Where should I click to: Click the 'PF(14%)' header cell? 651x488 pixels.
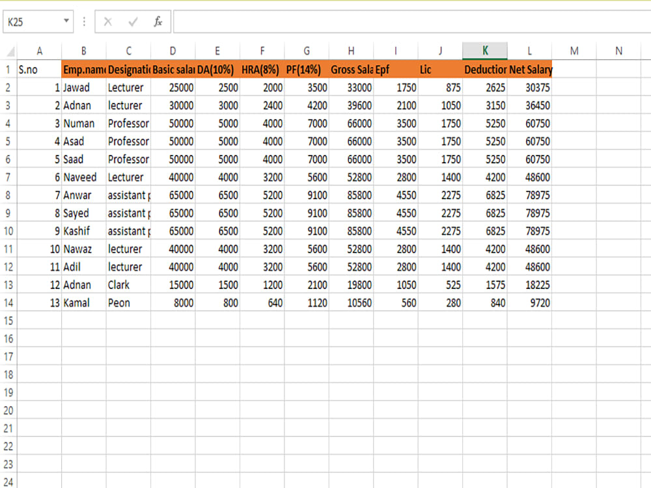(x=307, y=70)
